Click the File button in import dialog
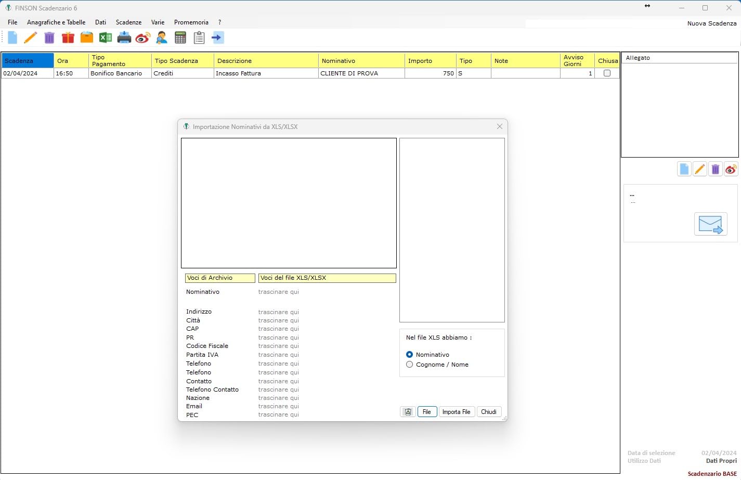The image size is (741, 480). (427, 412)
